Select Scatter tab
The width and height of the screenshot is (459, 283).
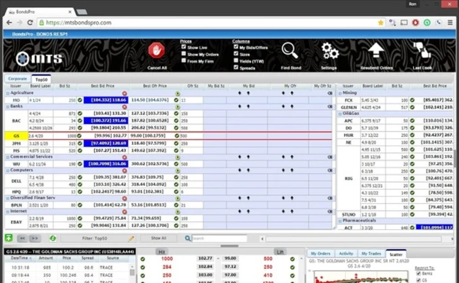point(396,254)
